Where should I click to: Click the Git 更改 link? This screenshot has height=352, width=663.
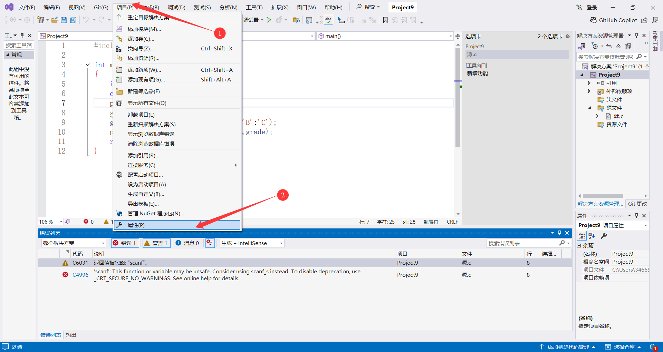click(637, 204)
